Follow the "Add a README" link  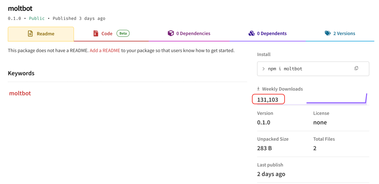(105, 50)
